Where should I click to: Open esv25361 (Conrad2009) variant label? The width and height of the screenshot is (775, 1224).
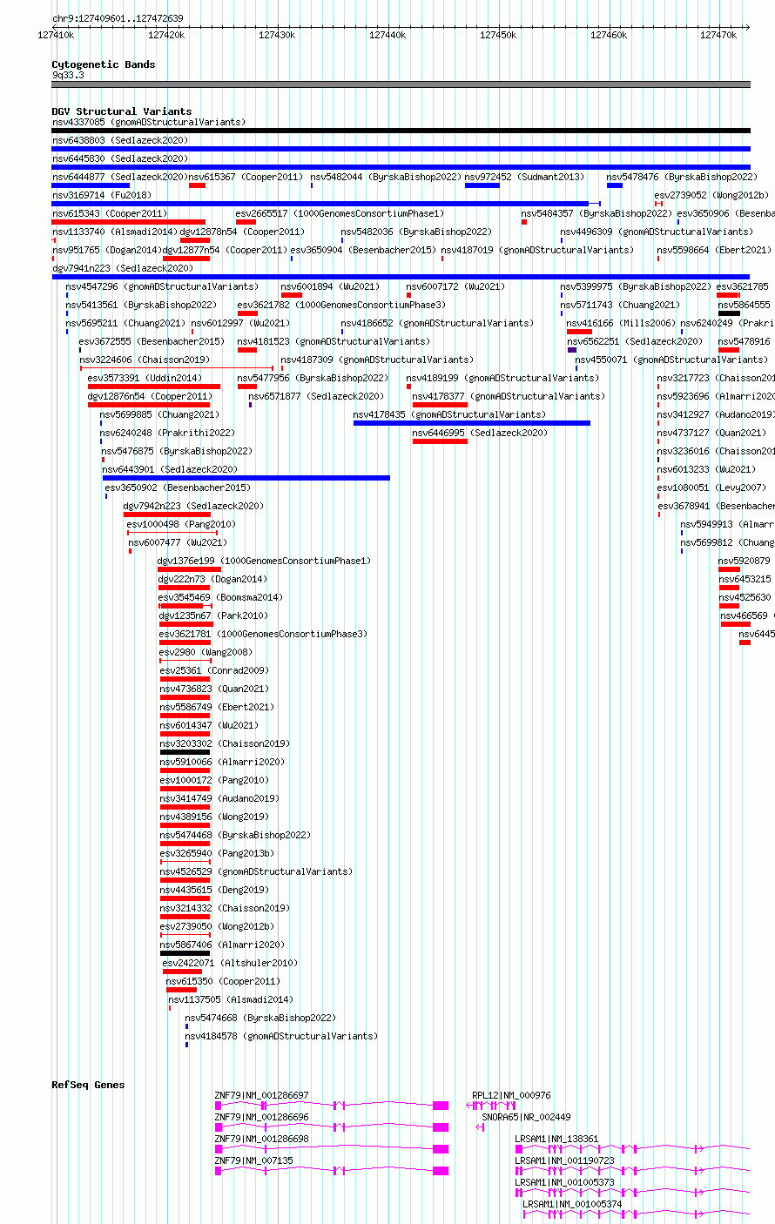(214, 670)
